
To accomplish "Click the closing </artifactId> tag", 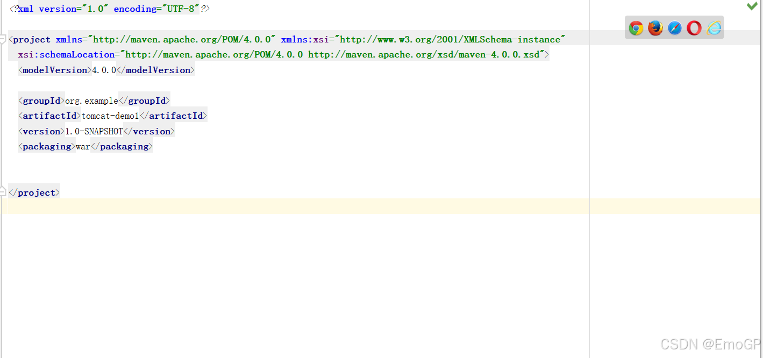I will click(173, 116).
